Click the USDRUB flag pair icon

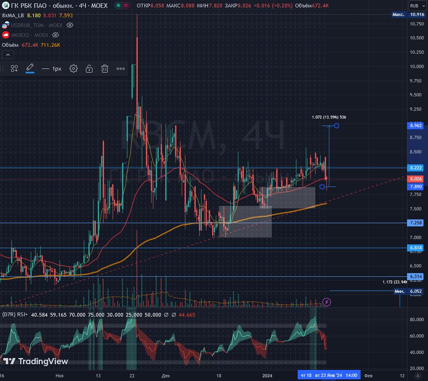[x=5, y=25]
